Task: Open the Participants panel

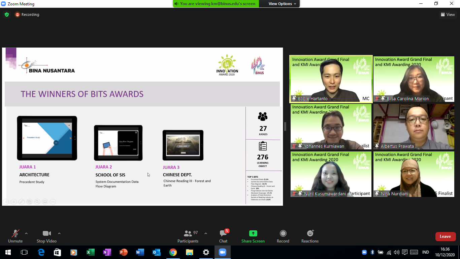Action: pyautogui.click(x=188, y=236)
